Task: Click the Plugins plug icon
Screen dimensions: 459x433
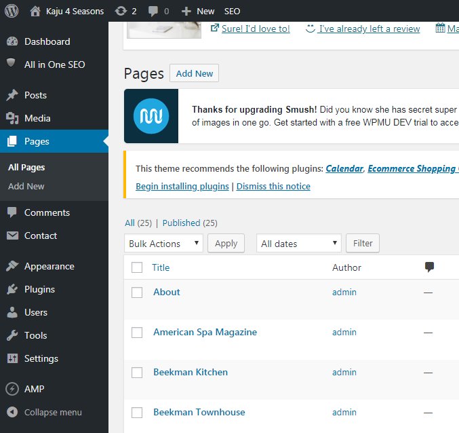Action: (x=12, y=289)
